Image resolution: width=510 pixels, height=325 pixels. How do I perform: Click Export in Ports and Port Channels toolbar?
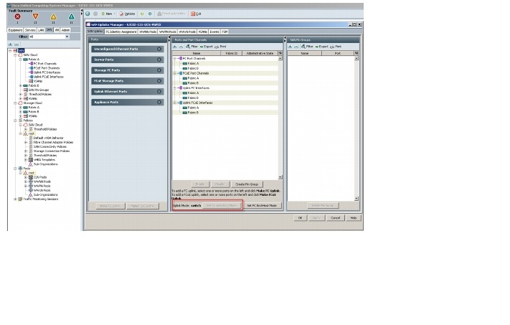(x=206, y=47)
